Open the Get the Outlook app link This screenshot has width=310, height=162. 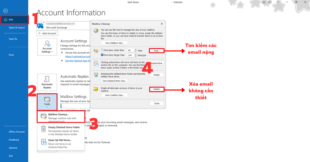[x=78, y=60]
